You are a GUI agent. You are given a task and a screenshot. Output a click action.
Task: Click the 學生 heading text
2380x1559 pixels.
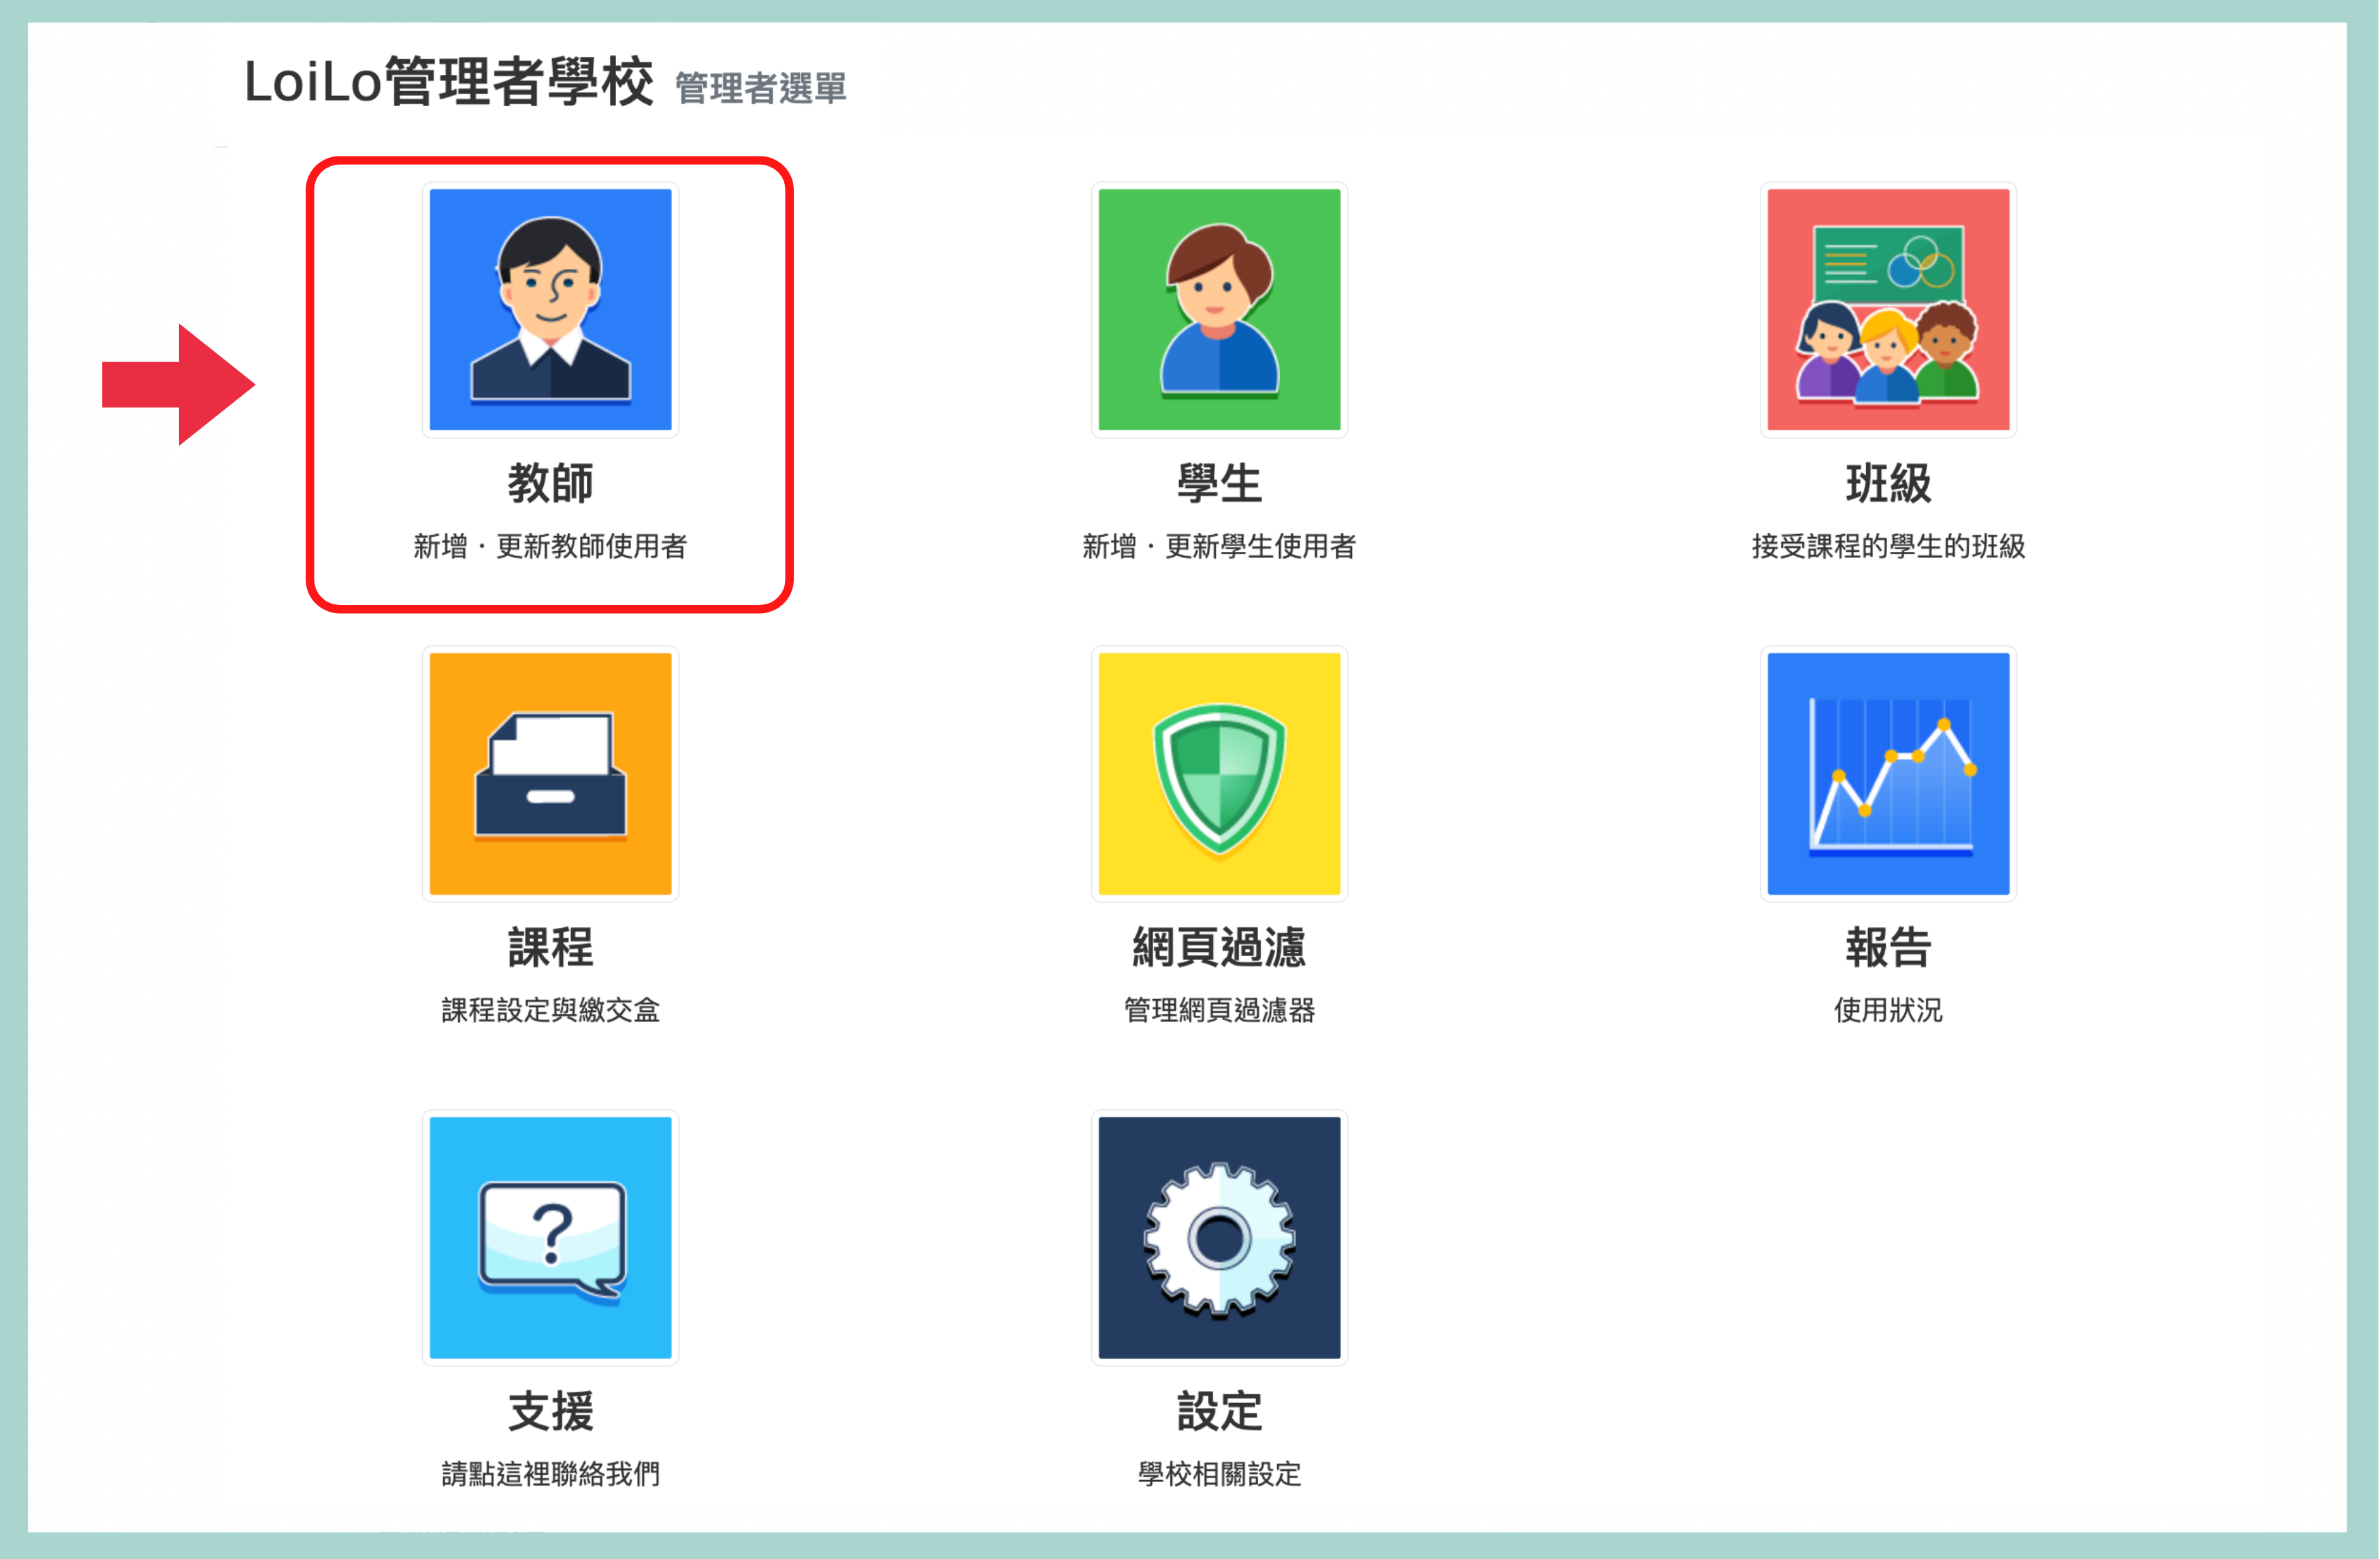pos(1219,484)
